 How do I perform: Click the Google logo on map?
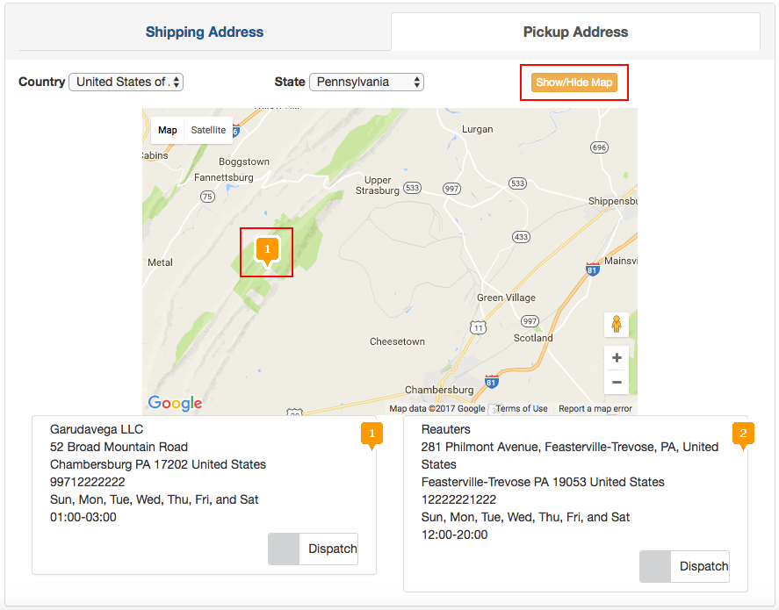click(x=176, y=403)
